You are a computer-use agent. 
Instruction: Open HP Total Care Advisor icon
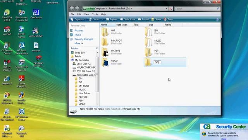click(22, 49)
